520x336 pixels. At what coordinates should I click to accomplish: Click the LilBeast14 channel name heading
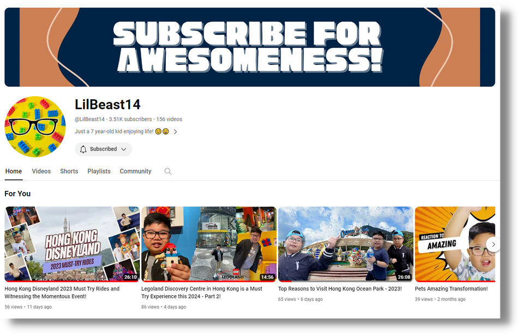(x=107, y=104)
